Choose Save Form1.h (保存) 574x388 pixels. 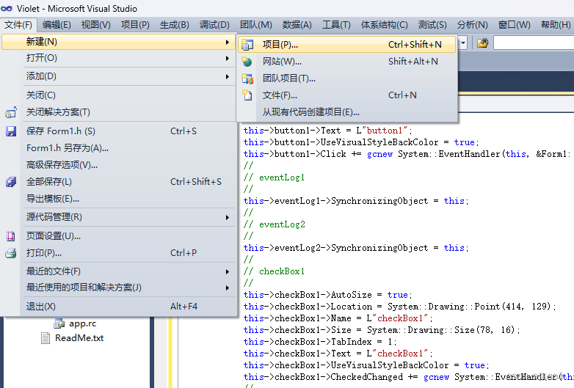[x=118, y=131]
